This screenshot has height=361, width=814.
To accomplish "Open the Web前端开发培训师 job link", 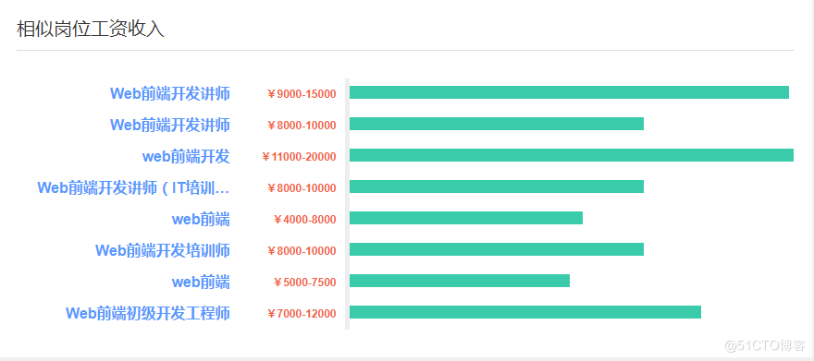I will (x=163, y=251).
